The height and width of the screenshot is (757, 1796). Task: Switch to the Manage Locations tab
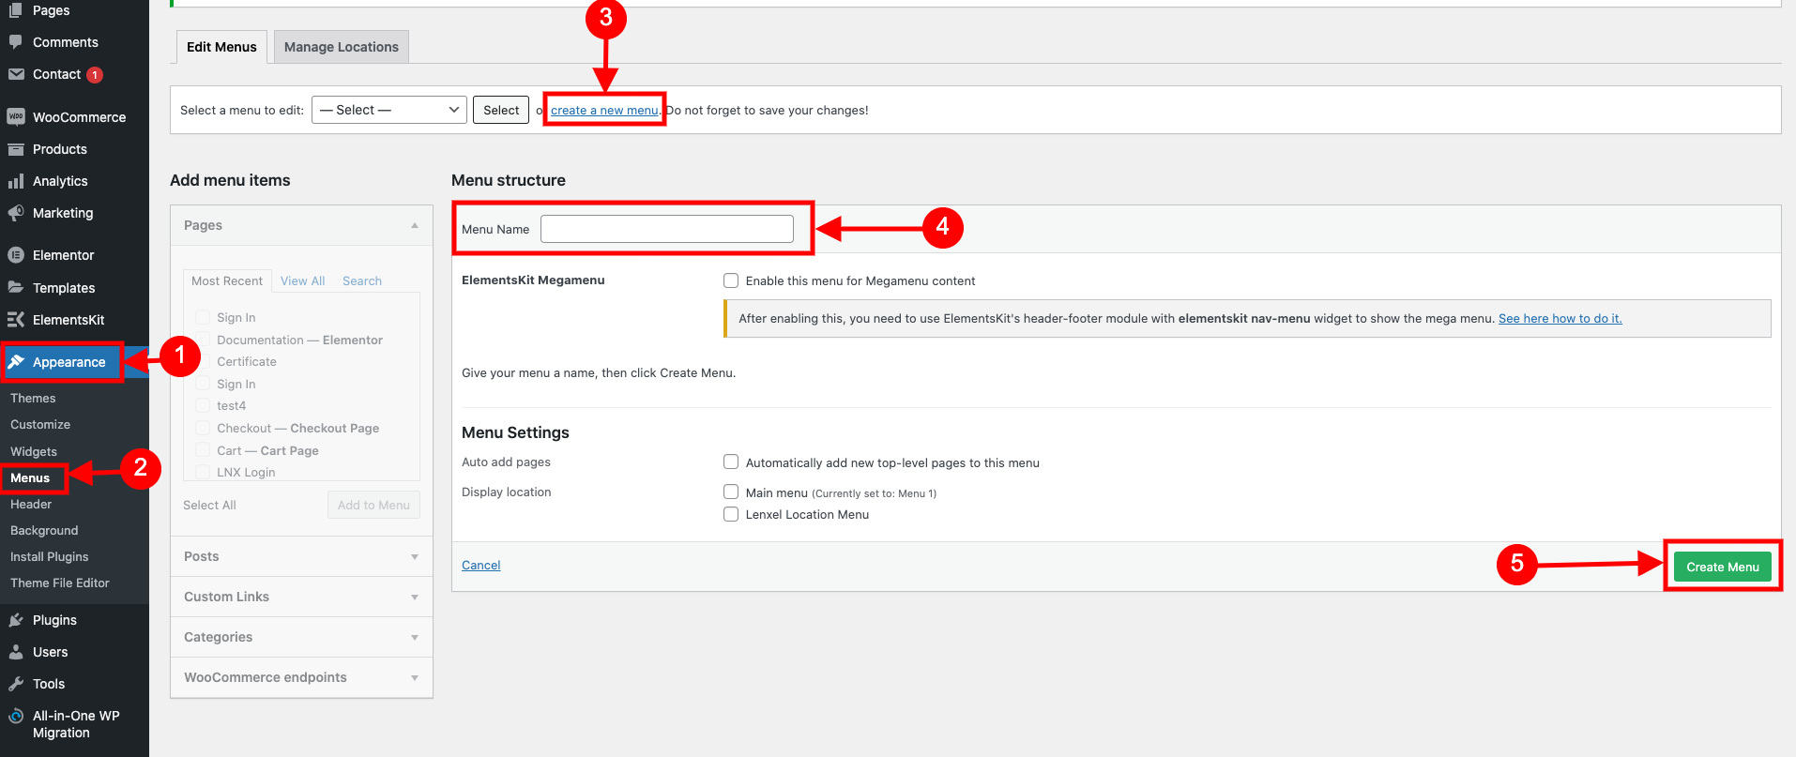(342, 47)
